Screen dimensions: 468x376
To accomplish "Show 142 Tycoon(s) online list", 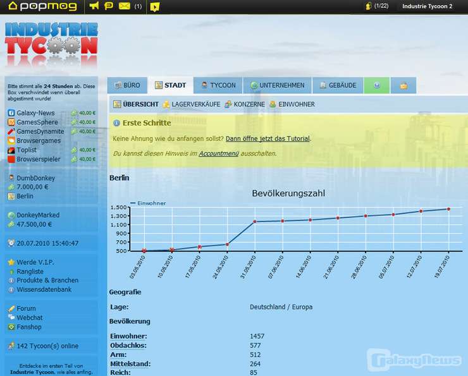I will [x=47, y=346].
